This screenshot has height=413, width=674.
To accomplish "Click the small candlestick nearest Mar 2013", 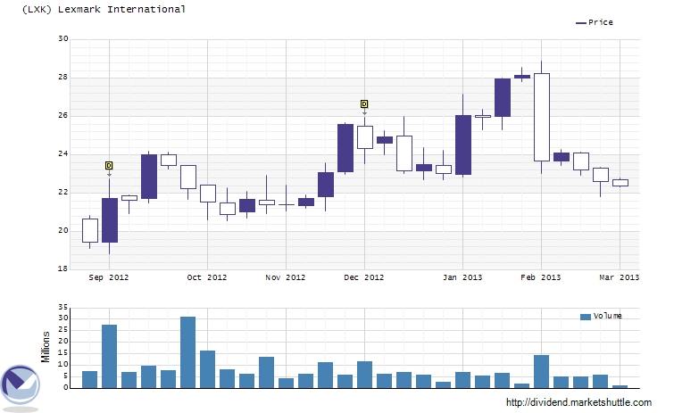I will 620,183.
